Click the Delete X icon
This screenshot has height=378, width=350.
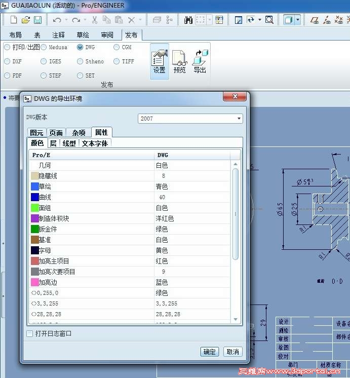[131, 20]
